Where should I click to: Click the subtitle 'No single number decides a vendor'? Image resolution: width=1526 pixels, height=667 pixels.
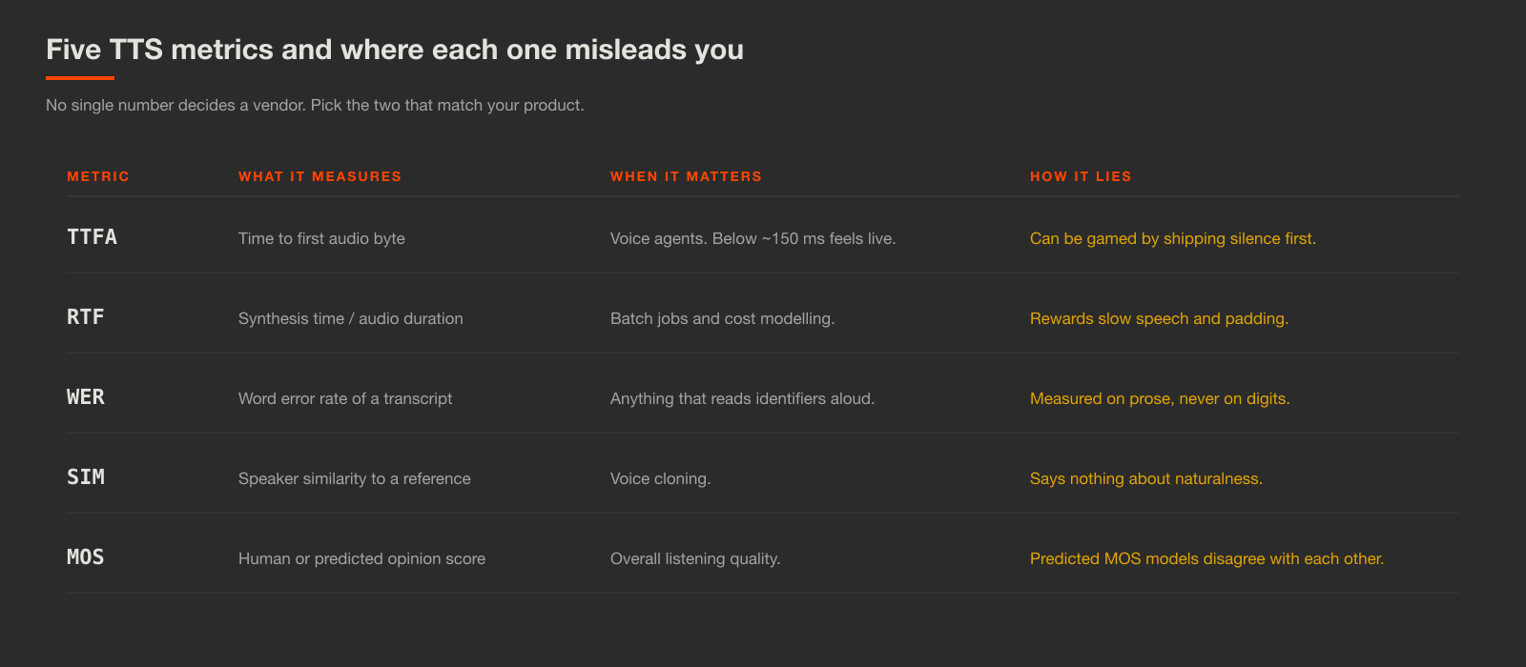[315, 105]
